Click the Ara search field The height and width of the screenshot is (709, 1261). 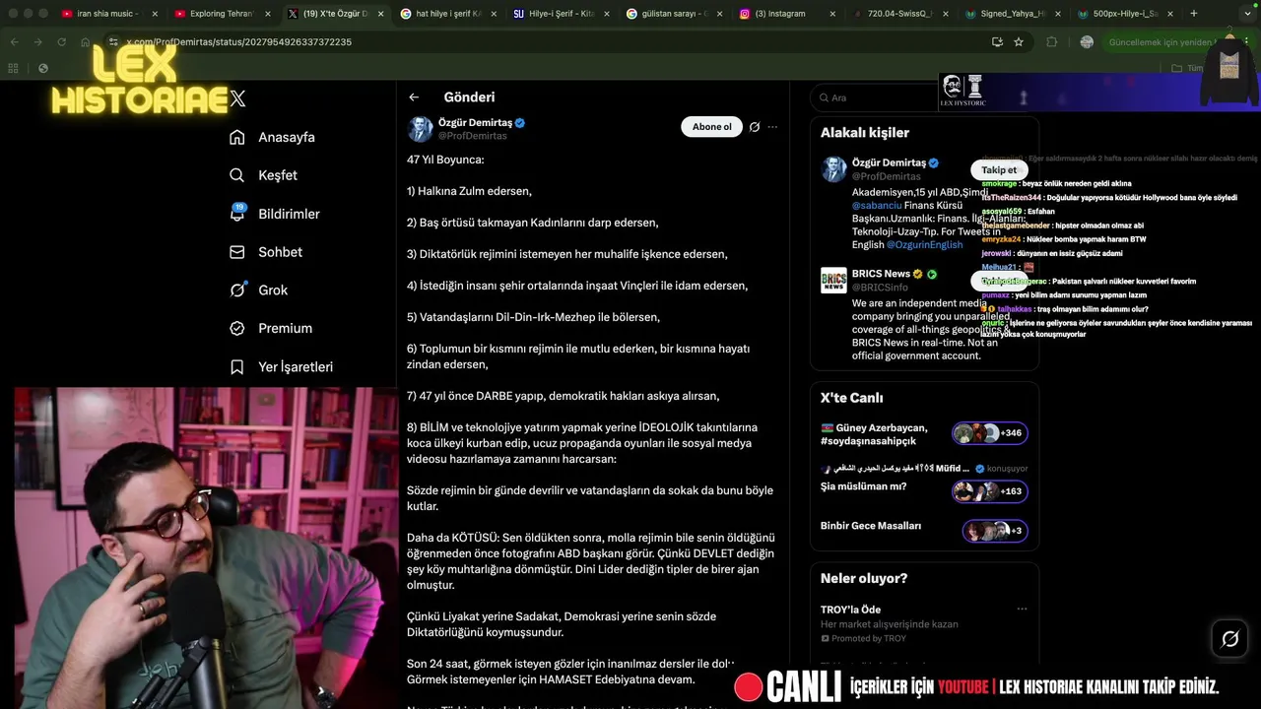point(877,97)
